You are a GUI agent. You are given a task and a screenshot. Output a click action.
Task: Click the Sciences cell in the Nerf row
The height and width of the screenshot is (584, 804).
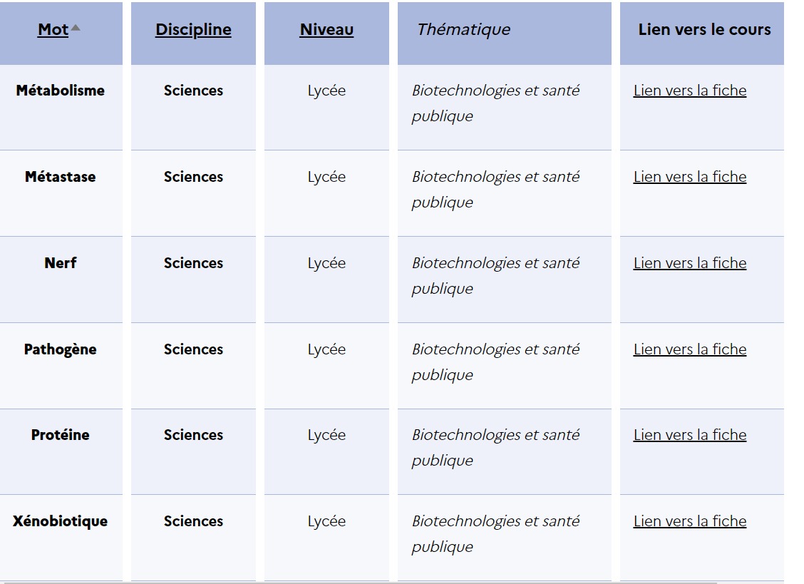[x=193, y=263]
